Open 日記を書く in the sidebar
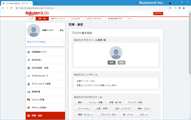The image size is (191, 120). point(45,60)
